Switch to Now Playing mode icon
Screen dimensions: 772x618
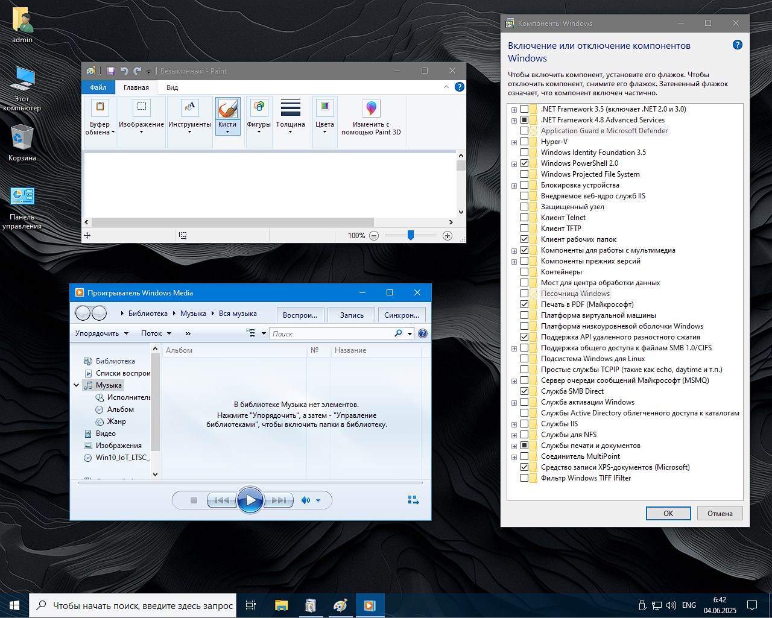click(413, 500)
